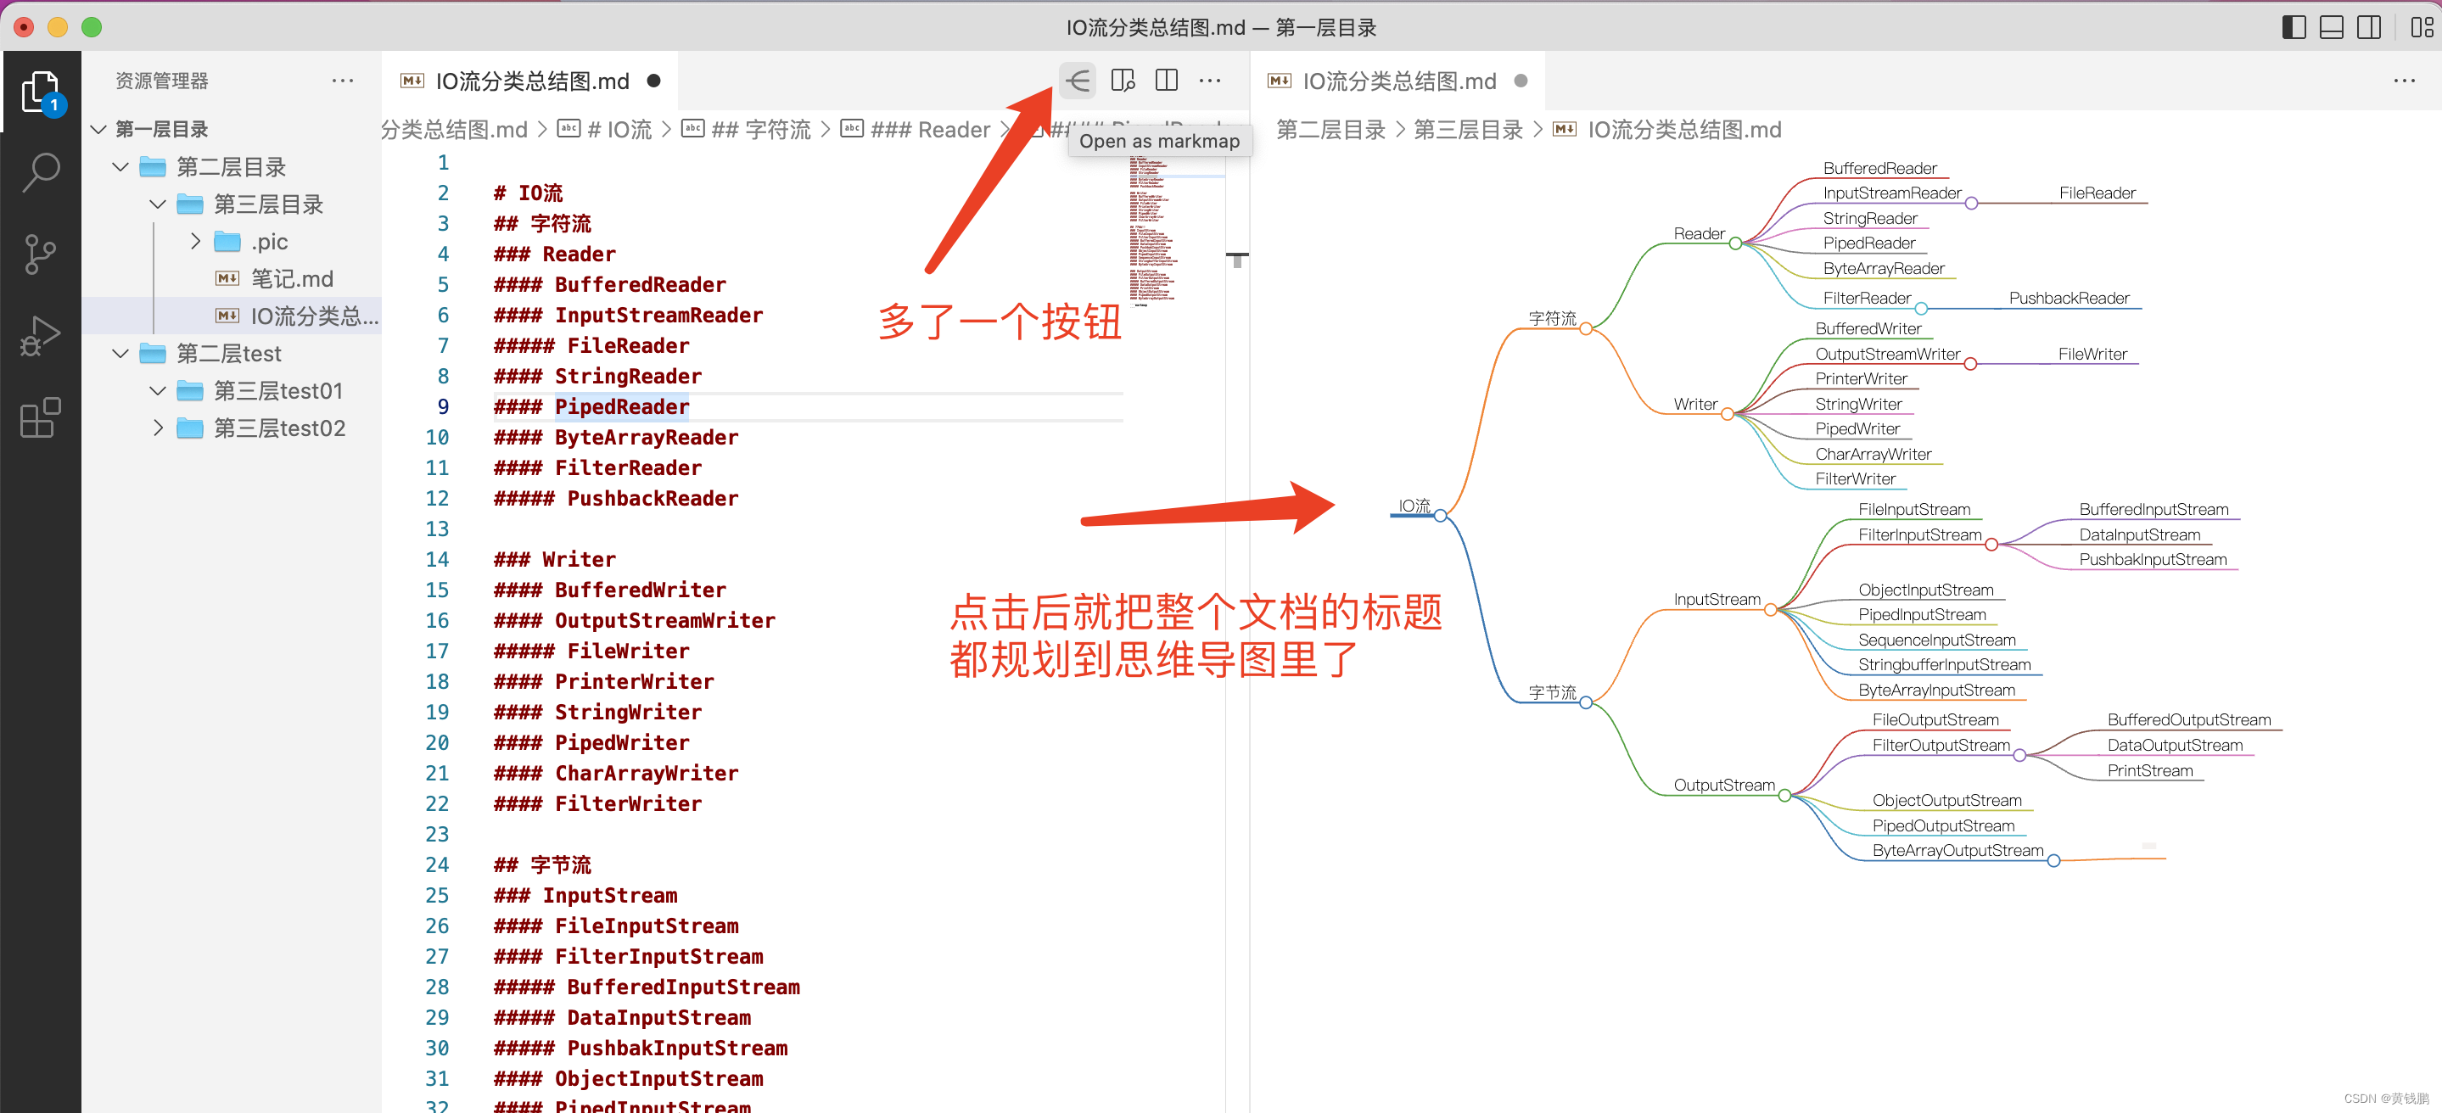2442x1113 pixels.
Task: Click line 28 '##### BufferedInputStream' in editor
Action: pos(647,987)
